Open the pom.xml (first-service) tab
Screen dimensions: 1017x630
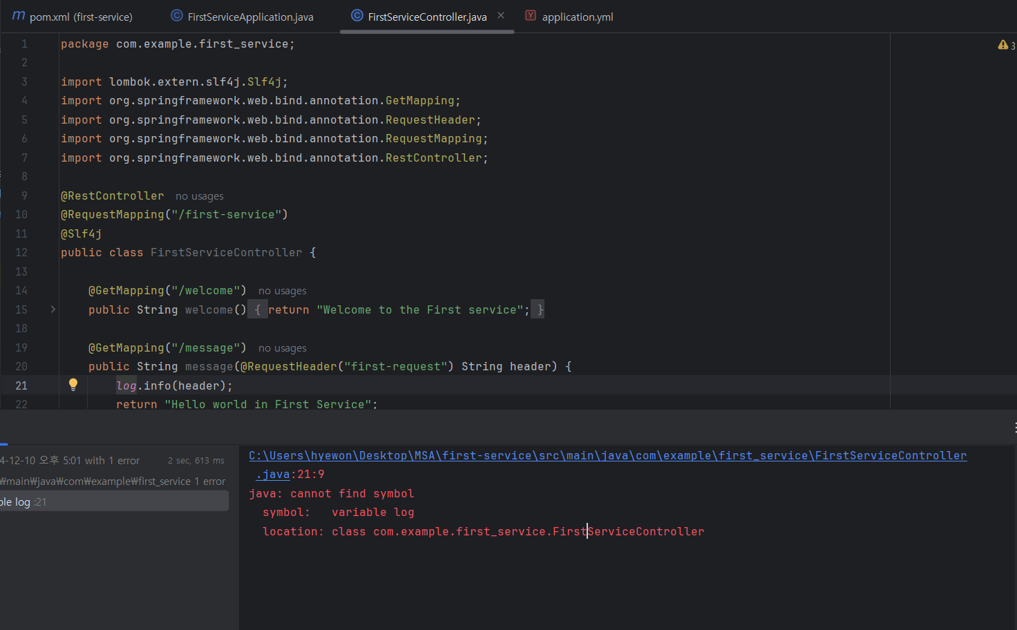point(73,17)
